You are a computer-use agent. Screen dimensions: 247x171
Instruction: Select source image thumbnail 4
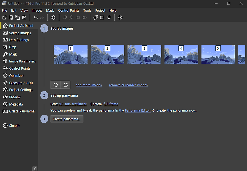click(181, 55)
